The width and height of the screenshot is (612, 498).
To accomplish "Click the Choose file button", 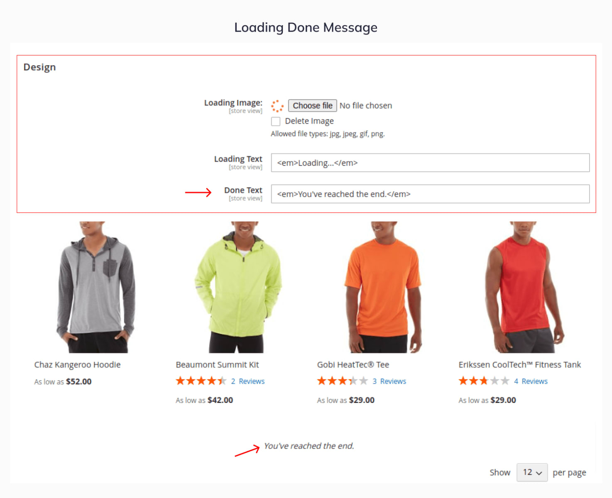I will point(313,106).
